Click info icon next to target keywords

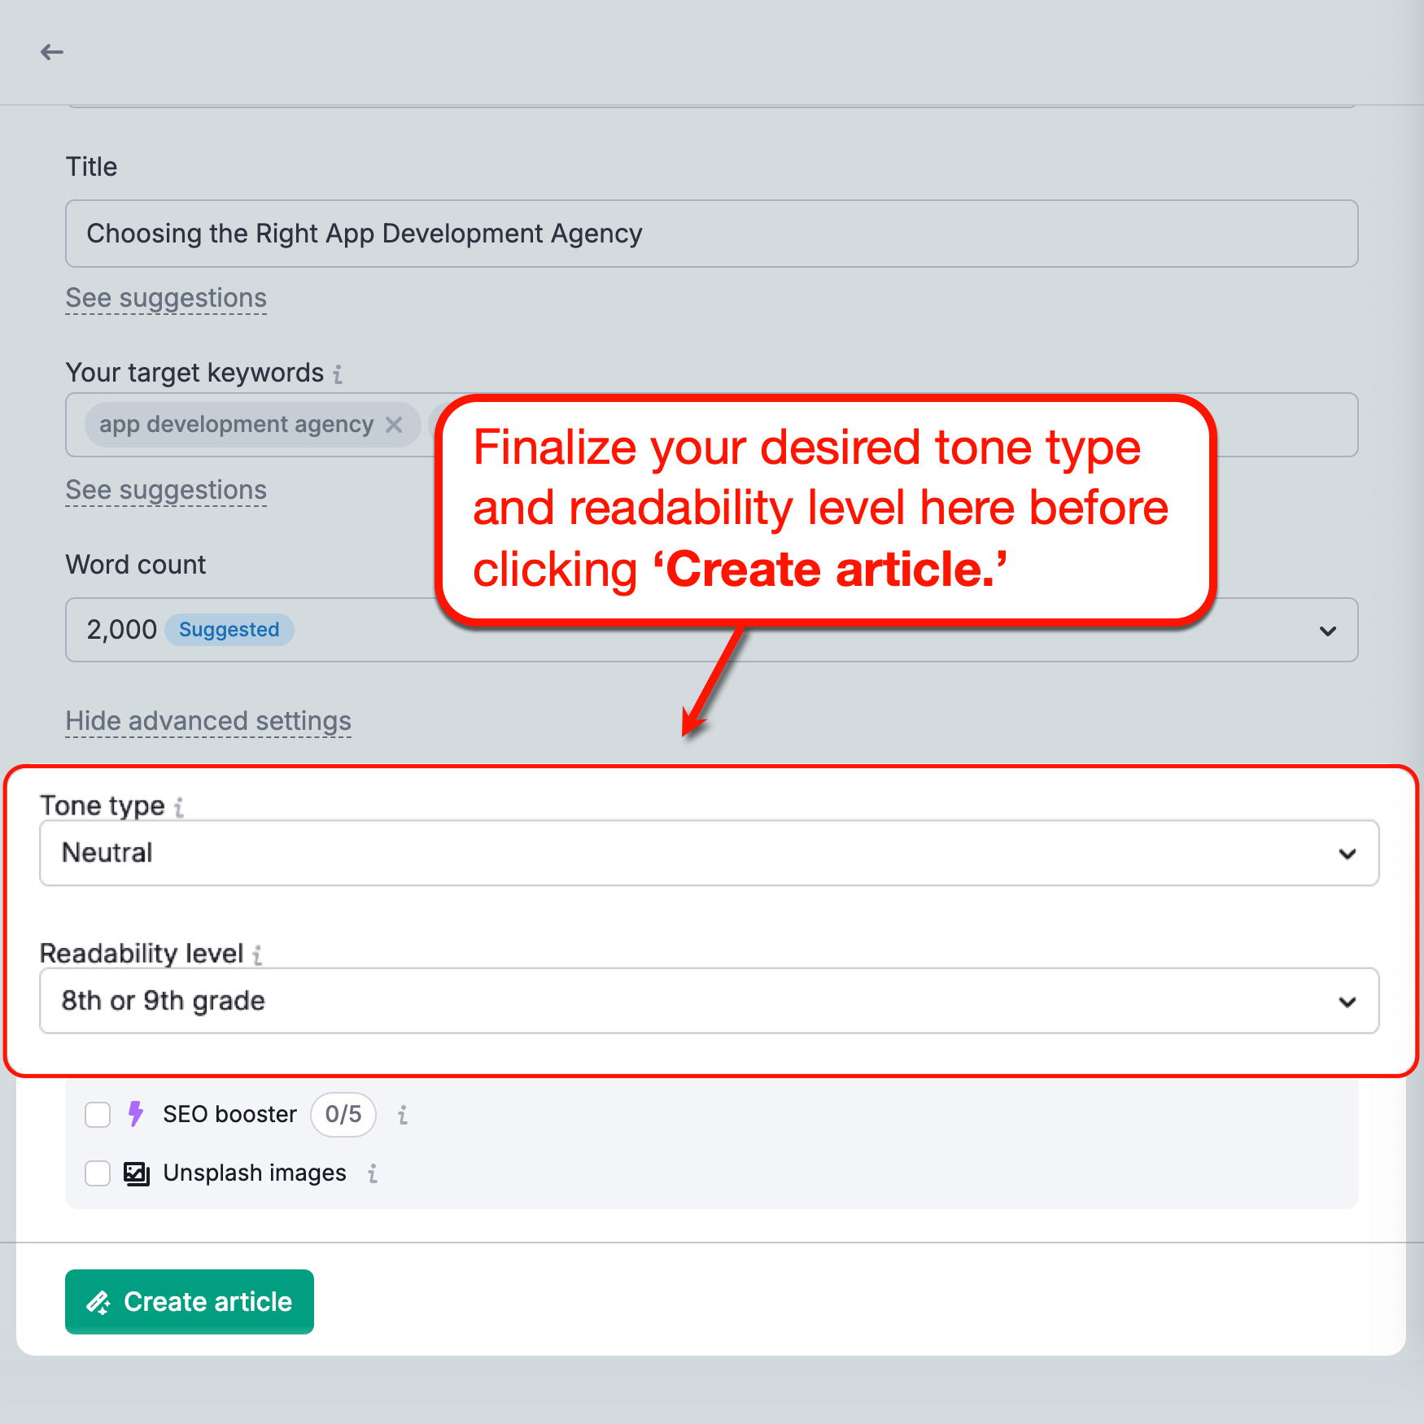[338, 373]
